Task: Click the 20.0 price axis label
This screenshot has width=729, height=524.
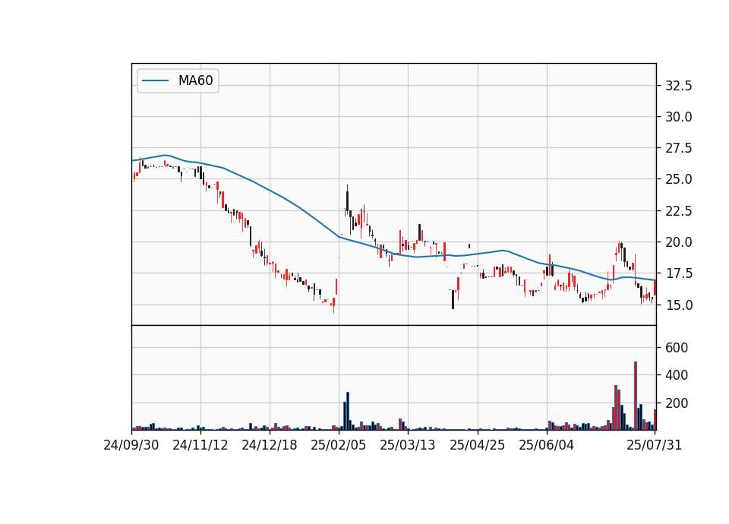Action: (679, 242)
